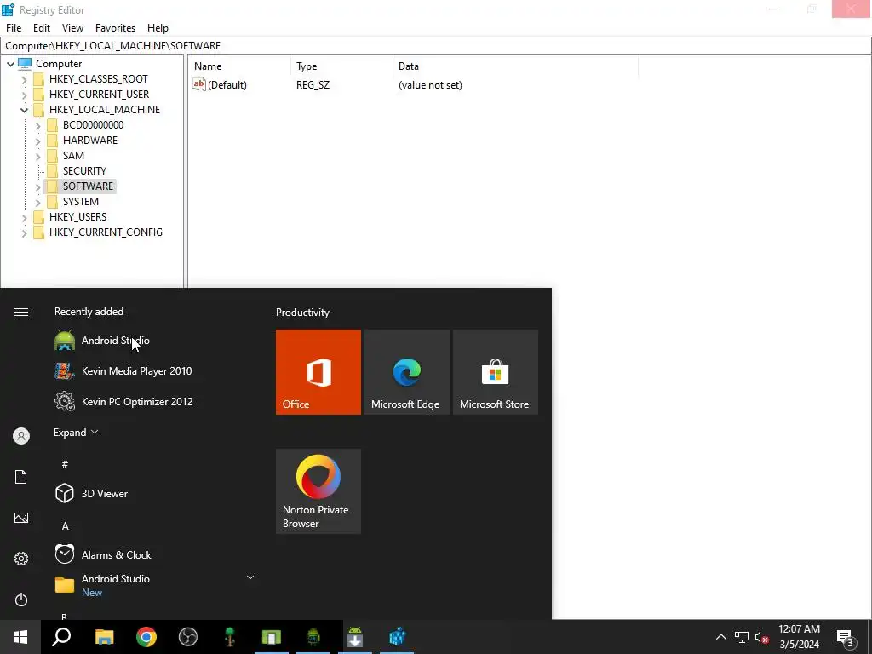Open the user account icon
The image size is (872, 654).
pos(21,436)
